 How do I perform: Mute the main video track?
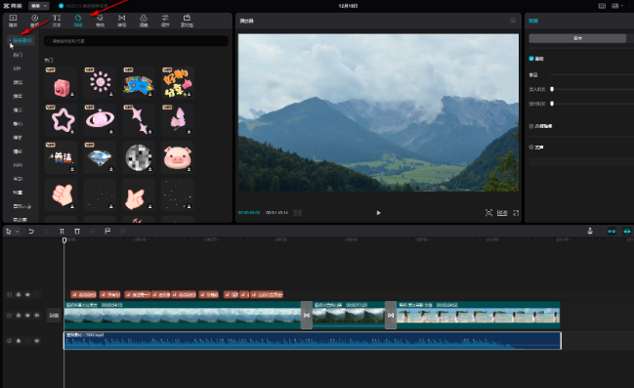click(37, 315)
